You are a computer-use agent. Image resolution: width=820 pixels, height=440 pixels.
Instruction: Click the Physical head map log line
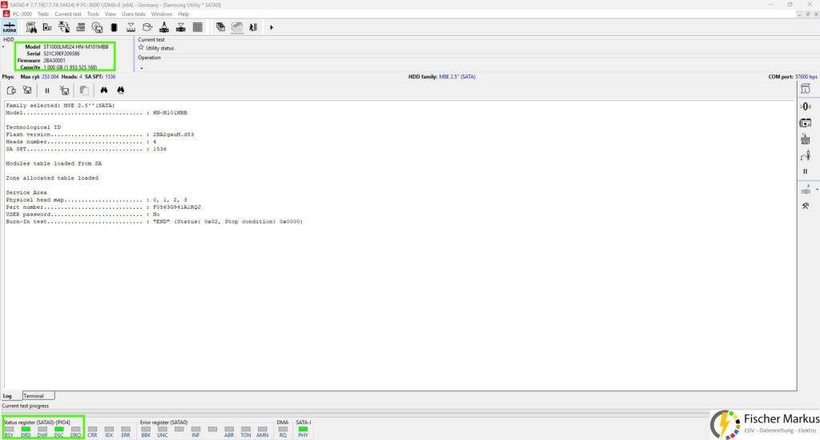pos(96,200)
